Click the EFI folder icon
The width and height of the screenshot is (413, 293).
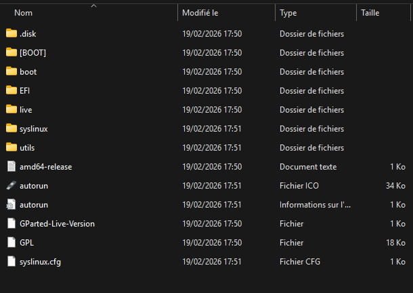(11, 90)
